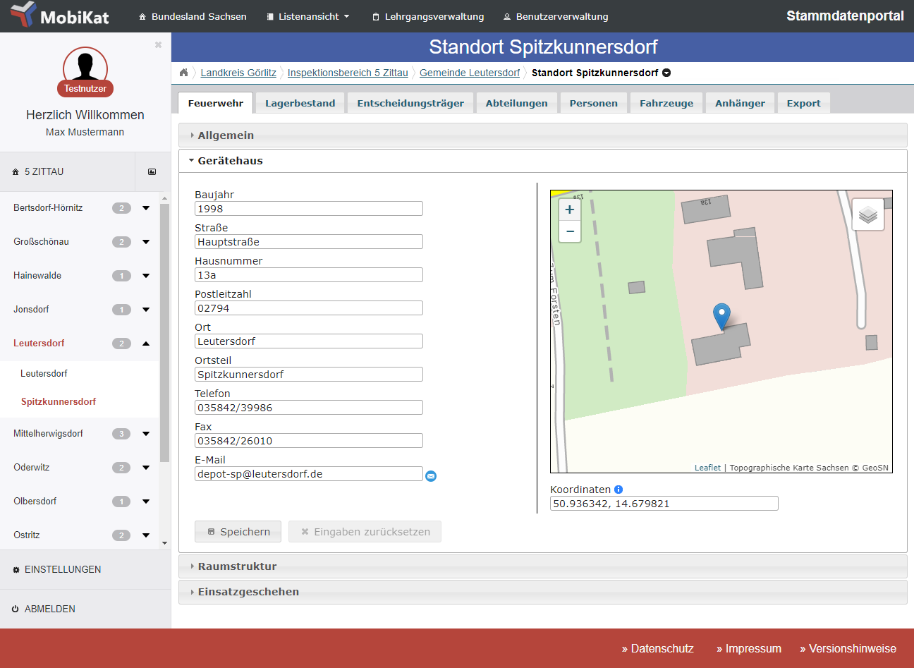The height and width of the screenshot is (668, 914).
Task: Click the home icon in breadcrumb
Action: point(184,73)
